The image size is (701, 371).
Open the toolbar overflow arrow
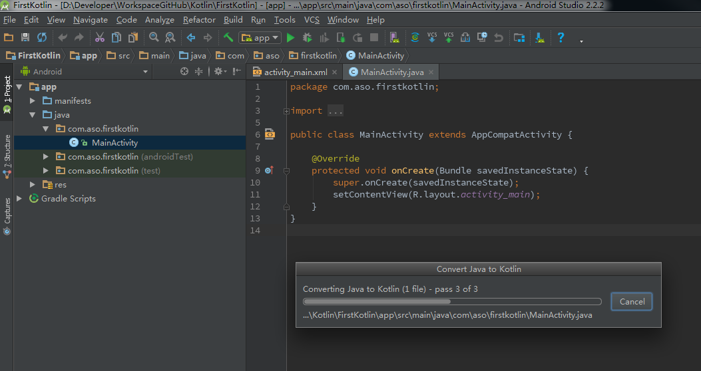(581, 41)
